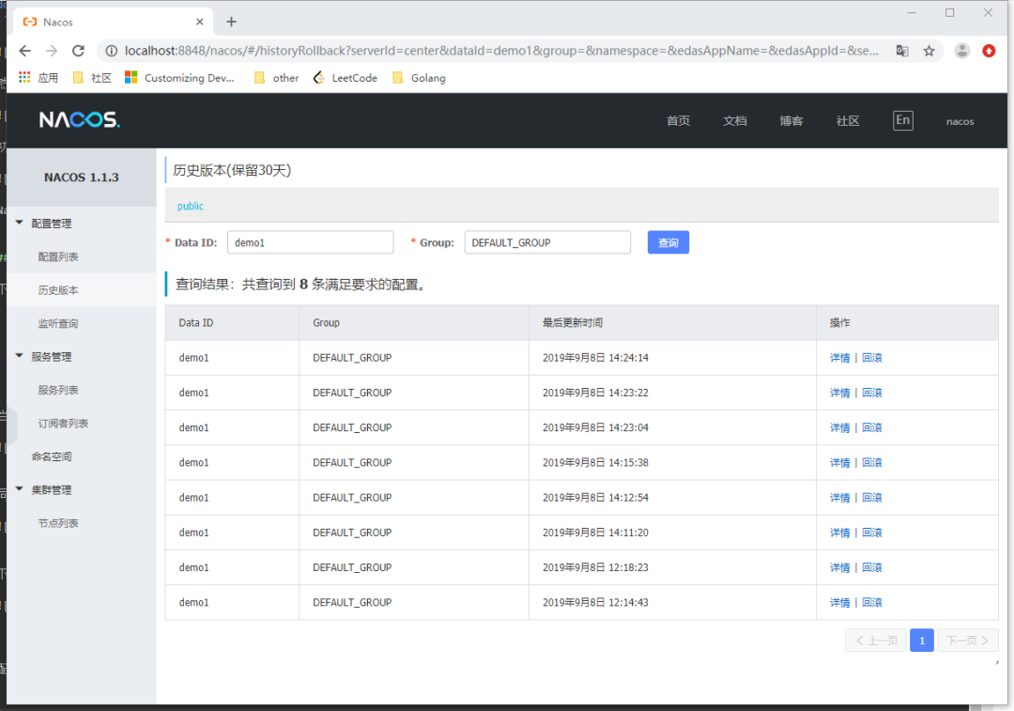Switch language with En toggle
Viewport: 1014px width, 711px height.
click(902, 120)
